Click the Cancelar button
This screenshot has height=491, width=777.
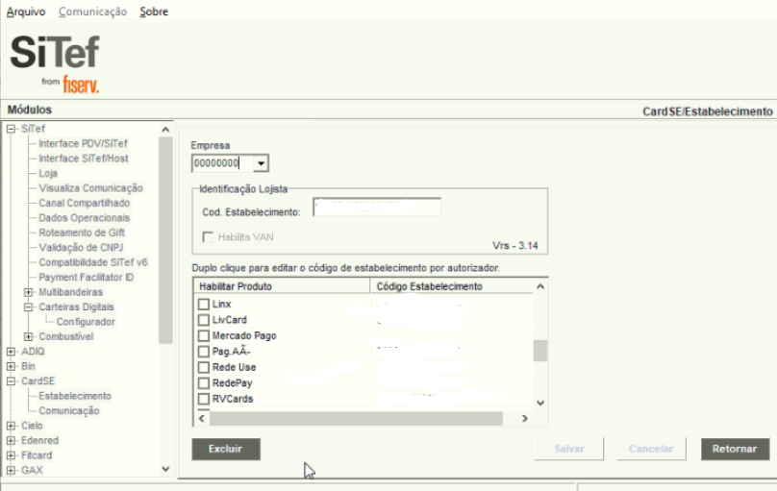[651, 449]
